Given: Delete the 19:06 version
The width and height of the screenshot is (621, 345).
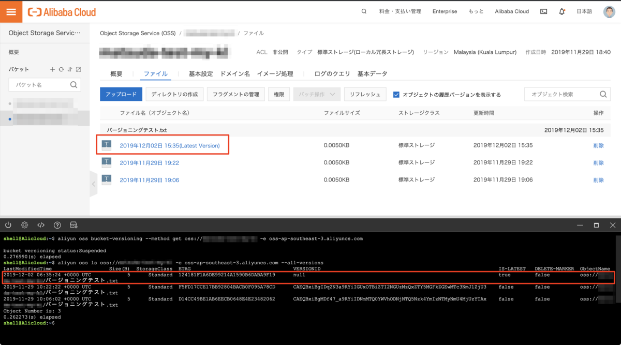Looking at the screenshot, I should pos(598,180).
